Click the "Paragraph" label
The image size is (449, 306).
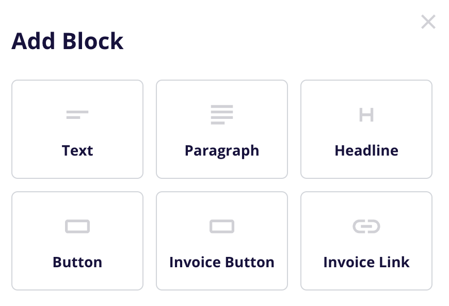tap(222, 151)
